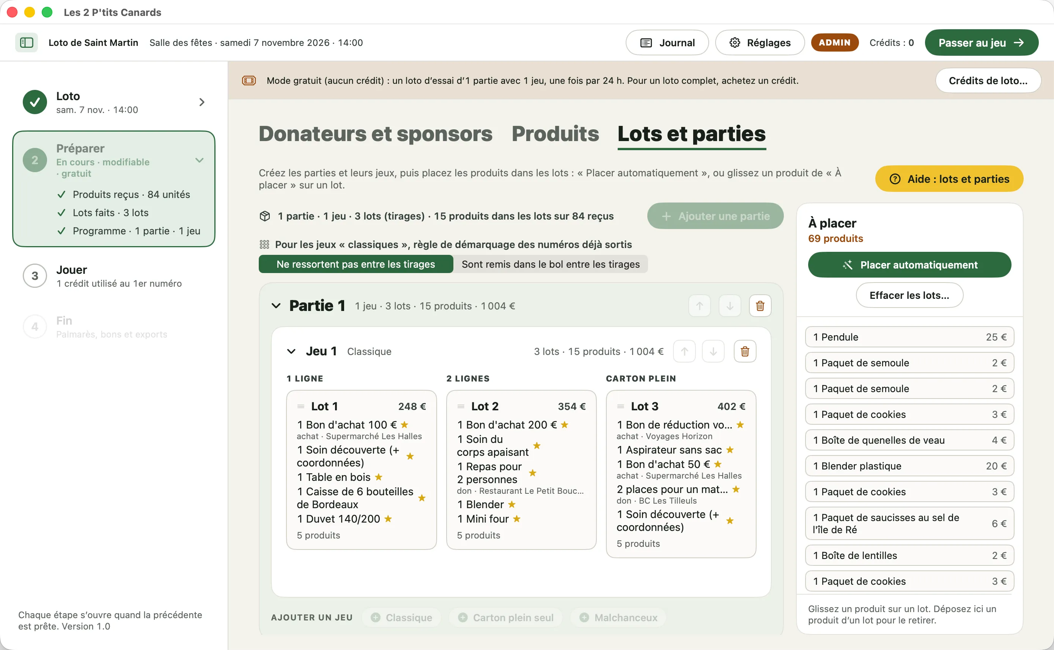The image size is (1054, 650).
Task: Move Jeu 1 up with arrow
Action: tap(684, 351)
